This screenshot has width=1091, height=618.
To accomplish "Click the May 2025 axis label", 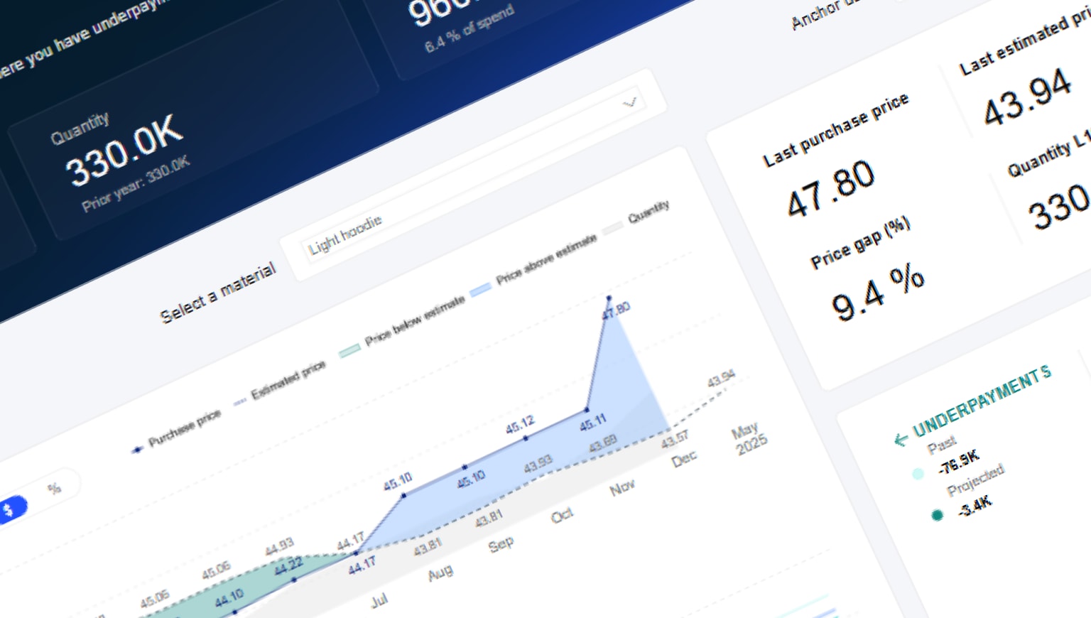I will tap(748, 438).
